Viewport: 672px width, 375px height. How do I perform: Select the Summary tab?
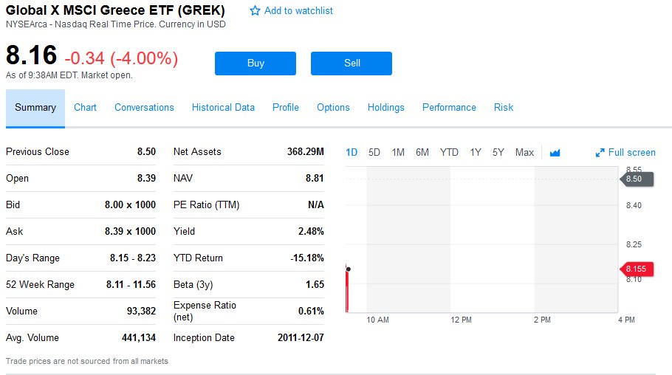point(35,108)
